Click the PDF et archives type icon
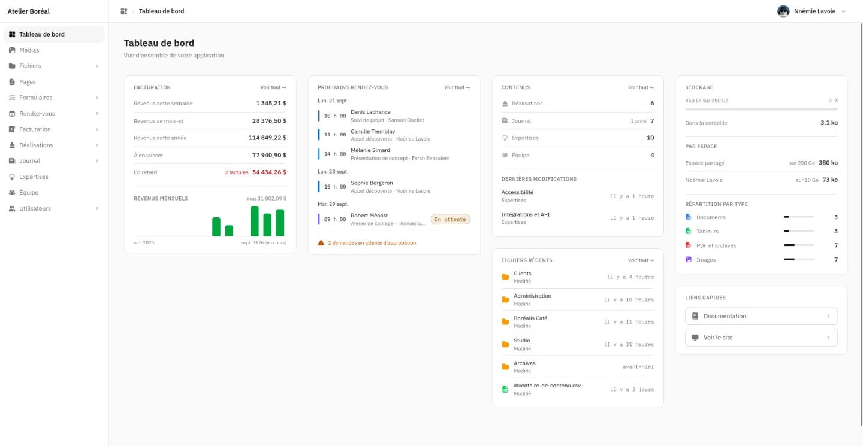The image size is (863, 446). [x=689, y=245]
